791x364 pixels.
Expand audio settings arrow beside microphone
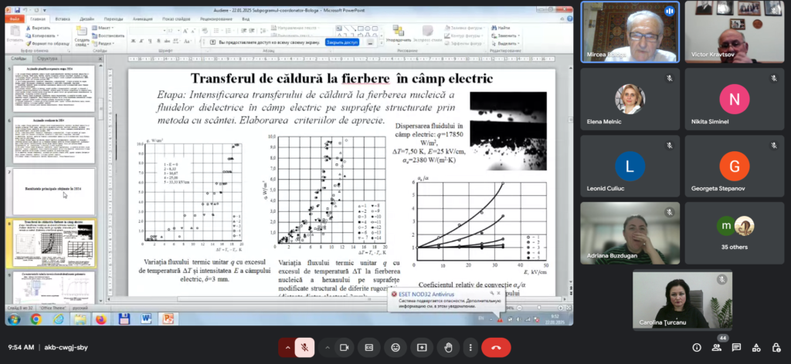[x=288, y=348]
